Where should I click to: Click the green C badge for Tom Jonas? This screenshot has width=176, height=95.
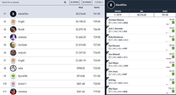click(173, 74)
